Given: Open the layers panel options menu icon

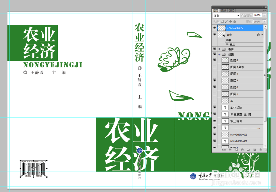Looking at the screenshot, I should point(265,10).
